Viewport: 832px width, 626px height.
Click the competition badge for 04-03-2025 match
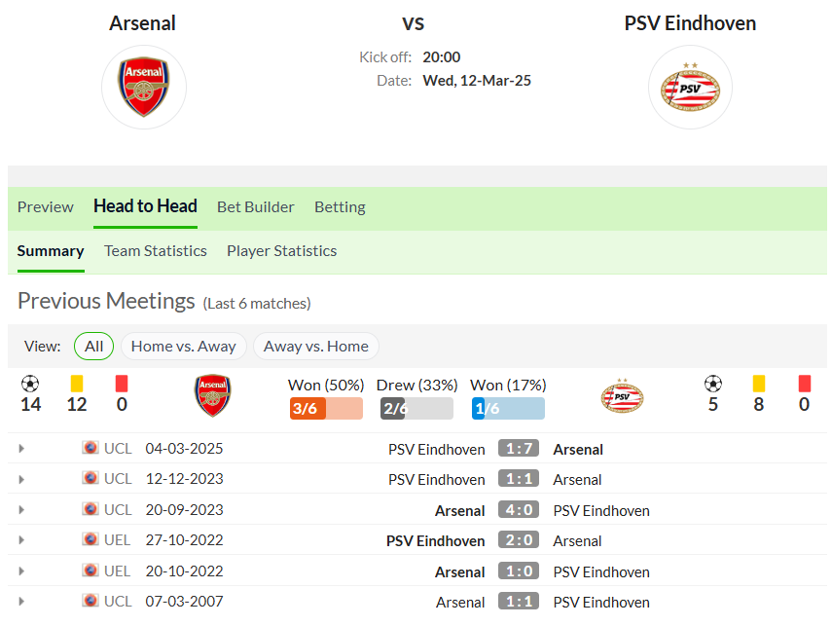pos(90,448)
